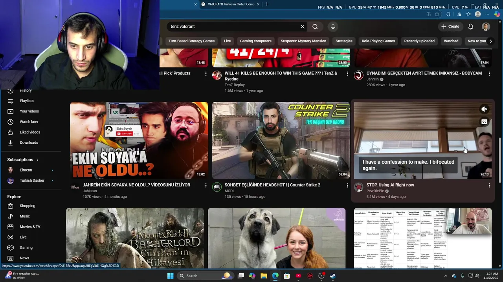503x282 pixels.
Task: Open options for OYNADIM BODYCAM video
Action: point(489,74)
